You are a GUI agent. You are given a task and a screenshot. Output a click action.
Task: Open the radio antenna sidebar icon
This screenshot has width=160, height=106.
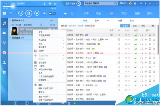(x=4, y=43)
